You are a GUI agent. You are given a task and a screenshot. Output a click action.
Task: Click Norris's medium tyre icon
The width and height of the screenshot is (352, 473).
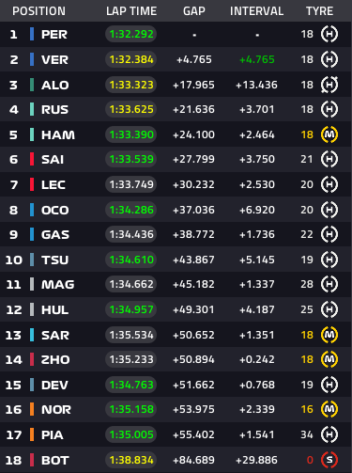[329, 409]
